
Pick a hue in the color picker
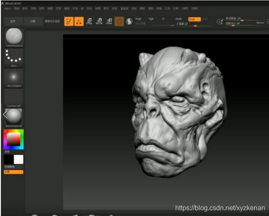[x=14, y=139]
